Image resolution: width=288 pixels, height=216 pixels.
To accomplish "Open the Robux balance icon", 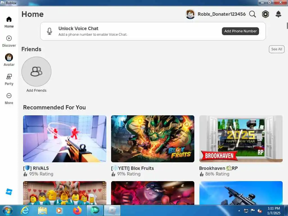I will coord(265,14).
